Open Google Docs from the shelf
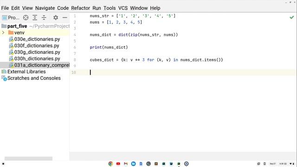This screenshot has width=297, height=167. click(141, 164)
